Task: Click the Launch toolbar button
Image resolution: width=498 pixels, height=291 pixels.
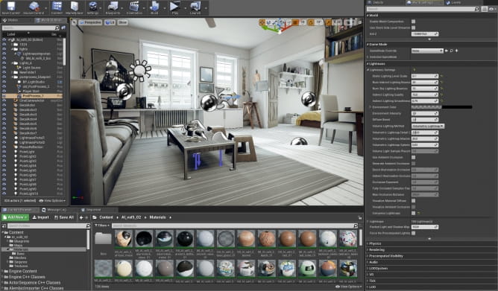Action: click(195, 7)
